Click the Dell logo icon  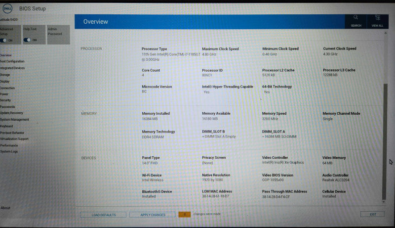click(x=7, y=8)
